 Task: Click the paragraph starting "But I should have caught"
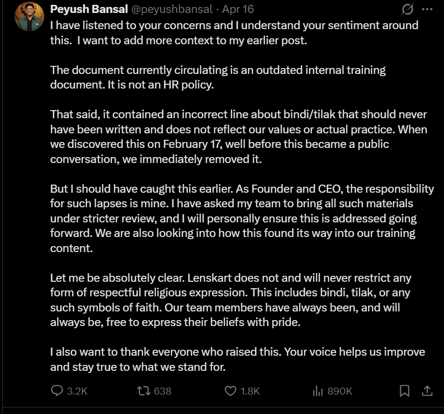point(241,219)
